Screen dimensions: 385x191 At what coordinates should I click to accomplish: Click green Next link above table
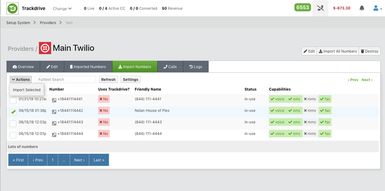coord(367,80)
